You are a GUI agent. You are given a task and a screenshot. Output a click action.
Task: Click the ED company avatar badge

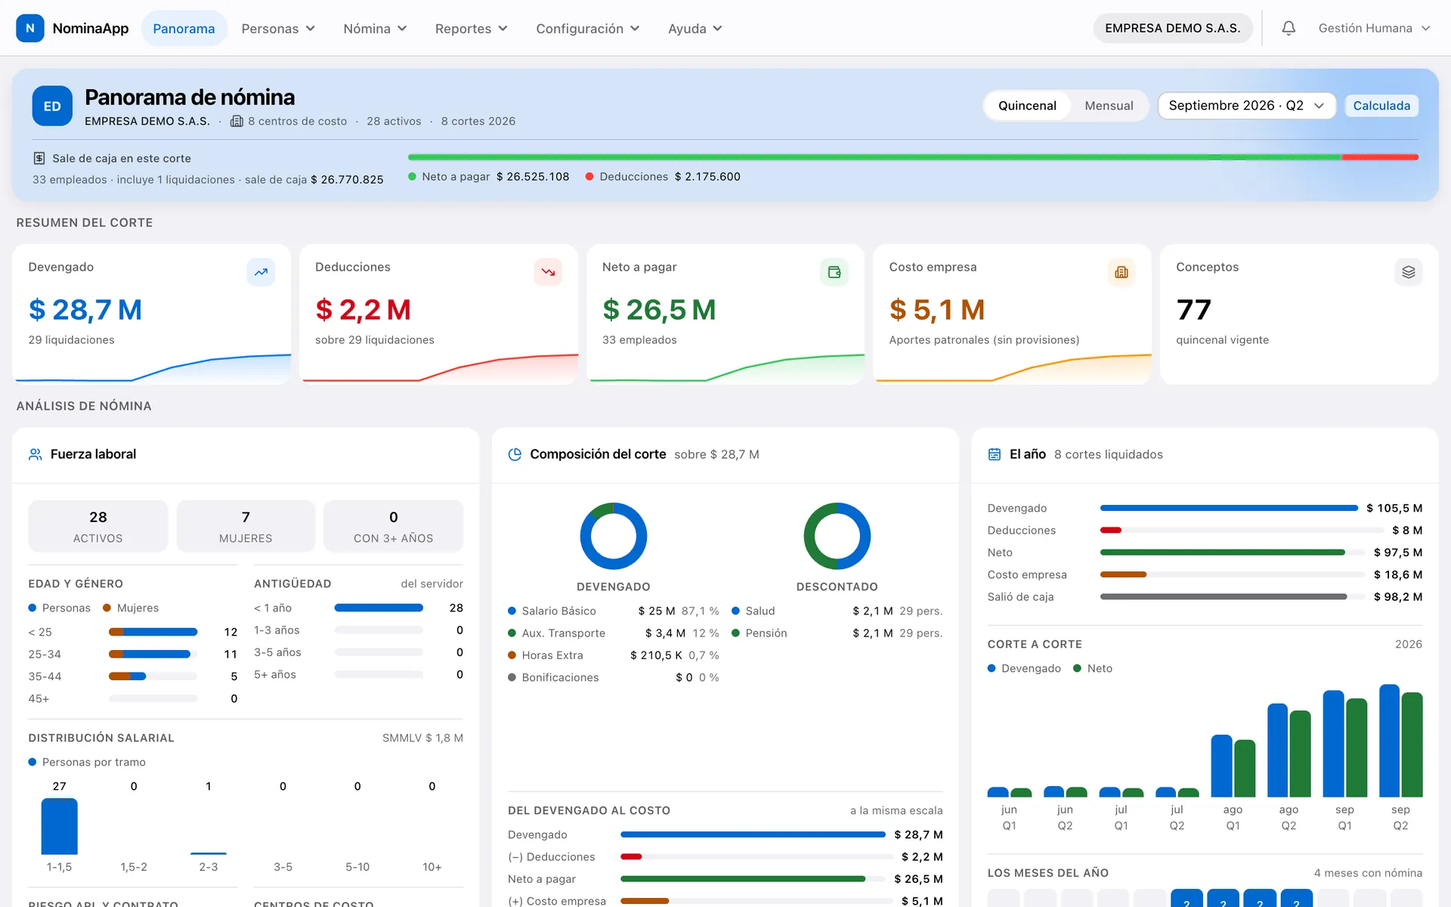tap(52, 106)
